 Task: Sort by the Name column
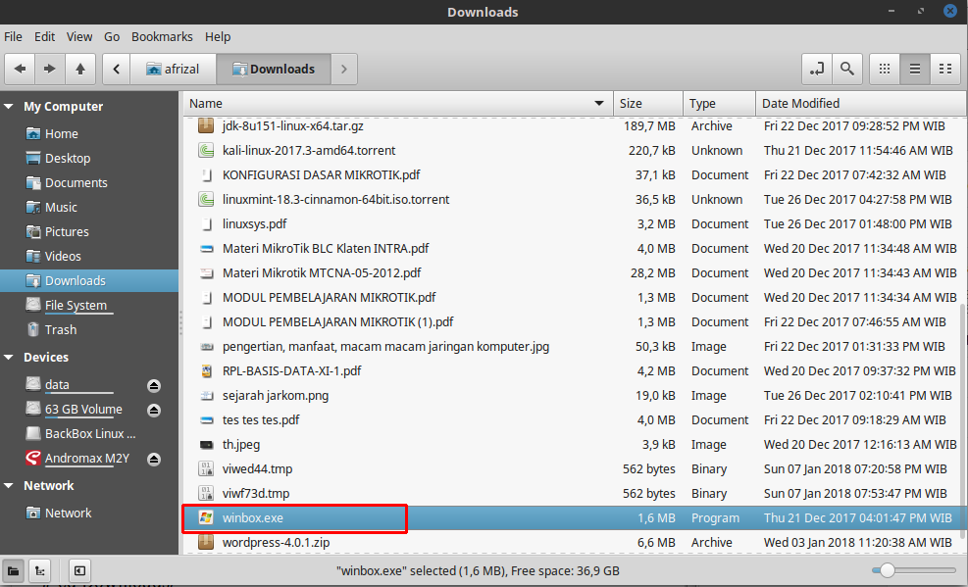(x=398, y=104)
